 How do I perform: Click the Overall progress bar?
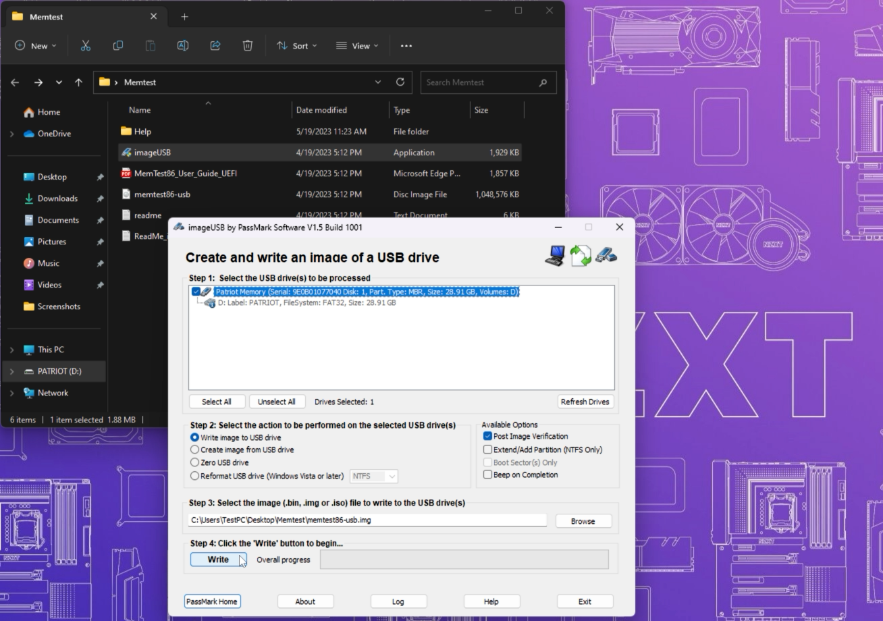click(464, 559)
